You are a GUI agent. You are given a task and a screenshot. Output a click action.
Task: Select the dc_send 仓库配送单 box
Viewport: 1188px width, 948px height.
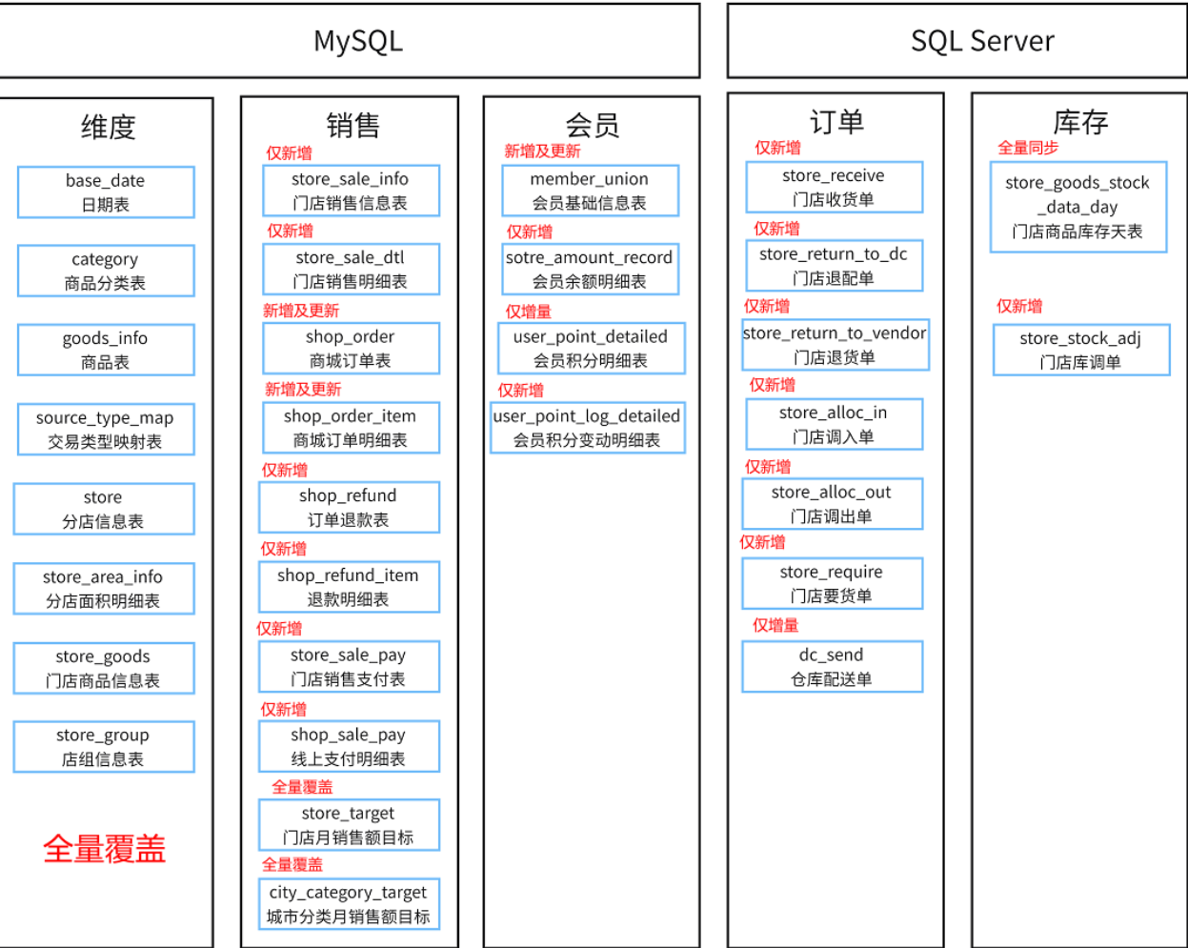[832, 667]
